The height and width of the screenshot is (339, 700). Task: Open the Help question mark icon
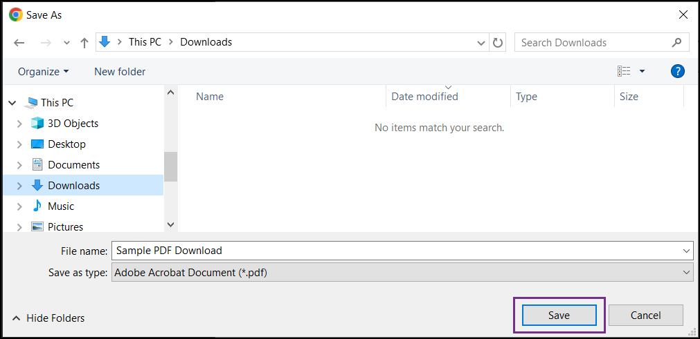[678, 71]
